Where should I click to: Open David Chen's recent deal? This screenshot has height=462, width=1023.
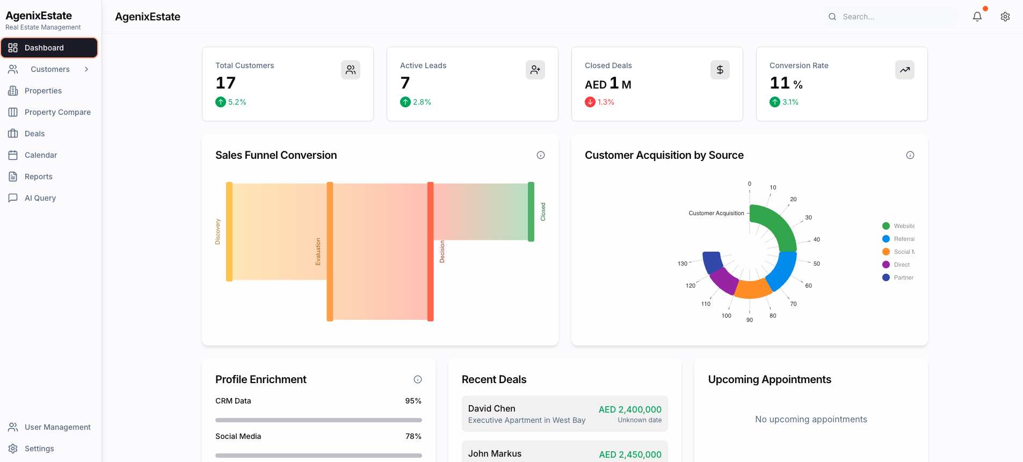564,414
